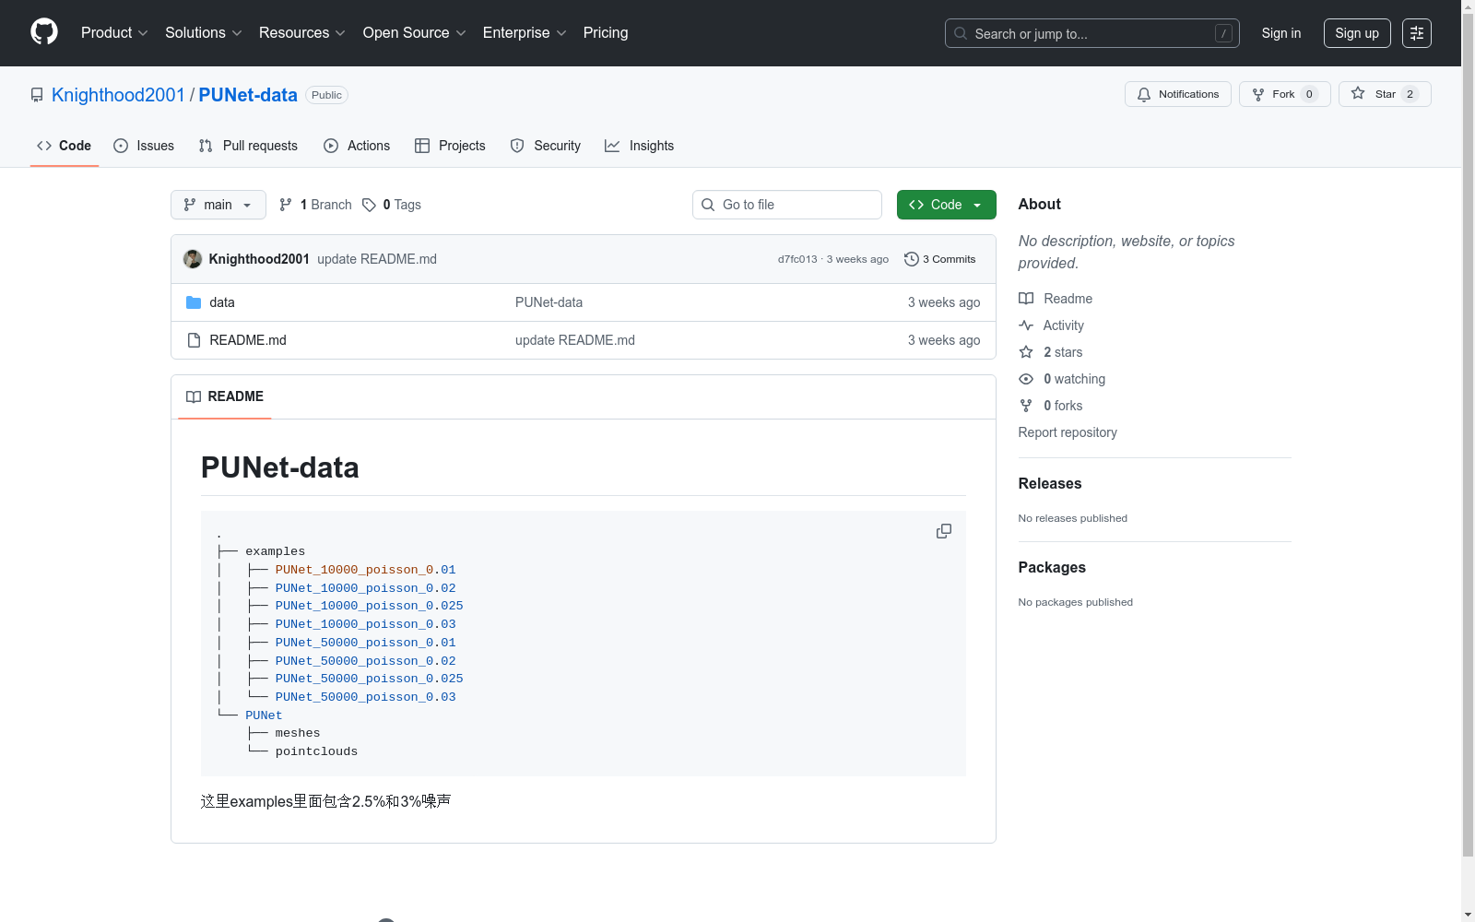The width and height of the screenshot is (1475, 922).
Task: Fork the repository with Fork button
Action: click(1285, 94)
